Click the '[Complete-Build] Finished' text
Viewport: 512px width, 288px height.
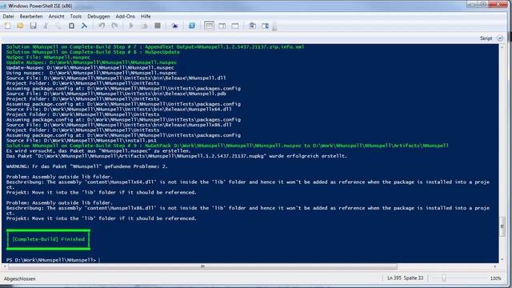click(x=48, y=239)
